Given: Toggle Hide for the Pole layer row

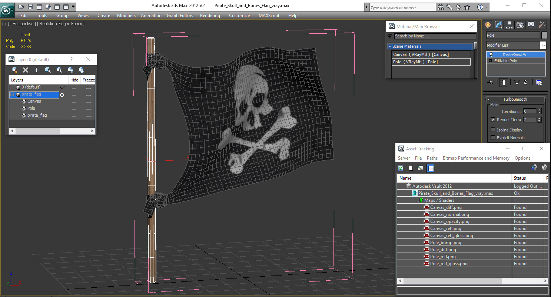Looking at the screenshot, I should pyautogui.click(x=74, y=109).
